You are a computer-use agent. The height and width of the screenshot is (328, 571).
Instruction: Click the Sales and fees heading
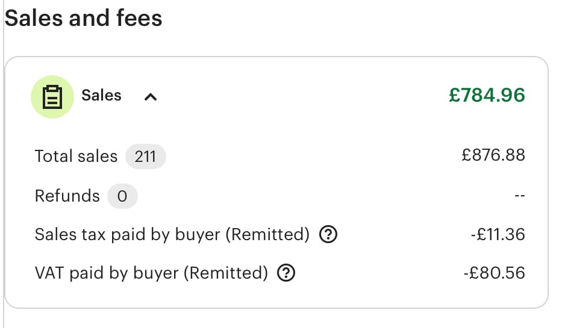(x=84, y=18)
